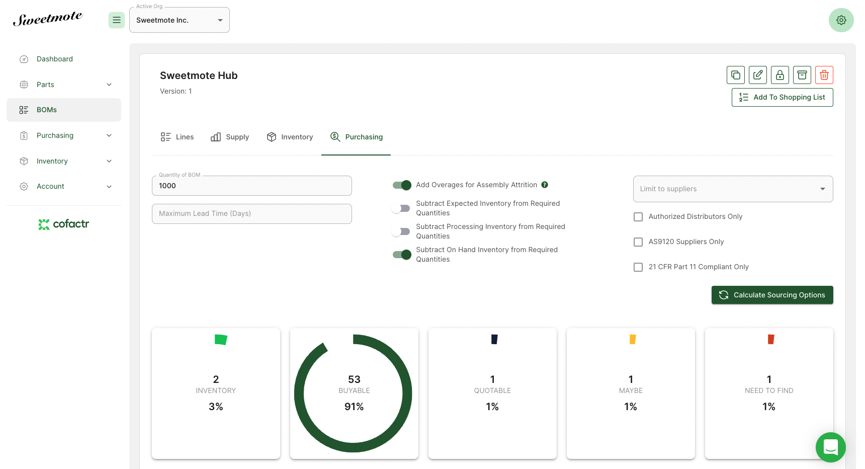Click the overages attrition help icon
The width and height of the screenshot is (865, 469).
(545, 185)
